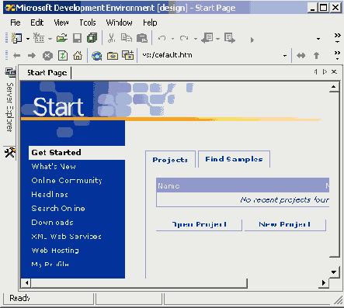Open the solution configuration combo dropdown

[x=318, y=39]
